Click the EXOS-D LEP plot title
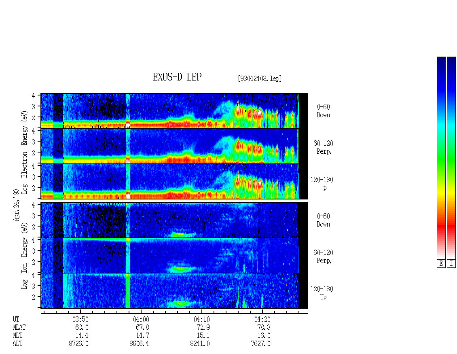This screenshot has width=457, height=354. (177, 77)
